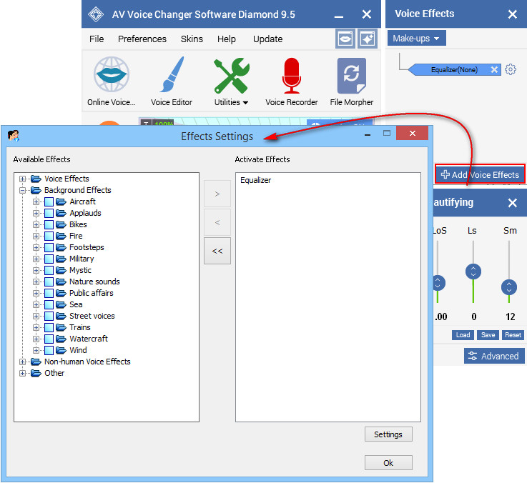527x483 pixels.
Task: Select Equalizer in Activate Effects list
Action: coord(255,180)
